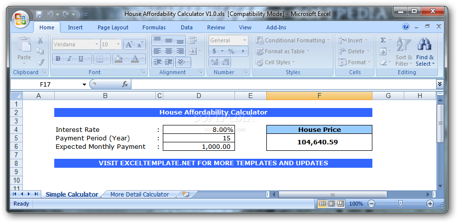Zoom out with the minus button
The image size is (458, 223).
pos(371,204)
